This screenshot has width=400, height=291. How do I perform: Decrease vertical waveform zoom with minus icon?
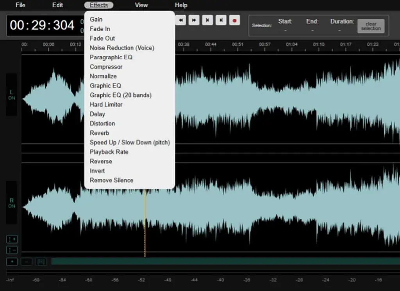point(12,250)
